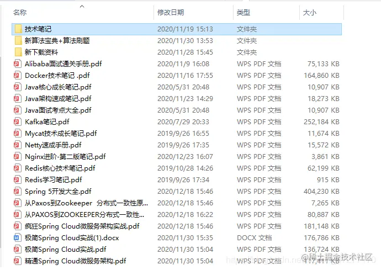Screen dimensions: 381x270
Task: Click the PDF icon of Redis学习笔记.pdf
Action: [17, 180]
